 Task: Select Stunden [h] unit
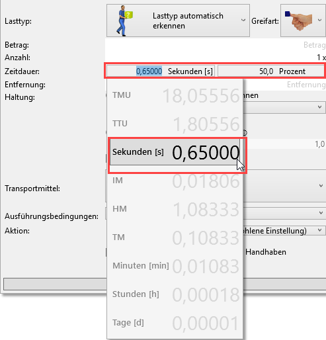tap(175, 294)
